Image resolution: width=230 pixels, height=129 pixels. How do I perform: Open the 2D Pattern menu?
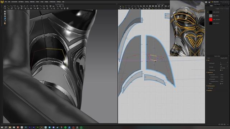(x=21, y=2)
